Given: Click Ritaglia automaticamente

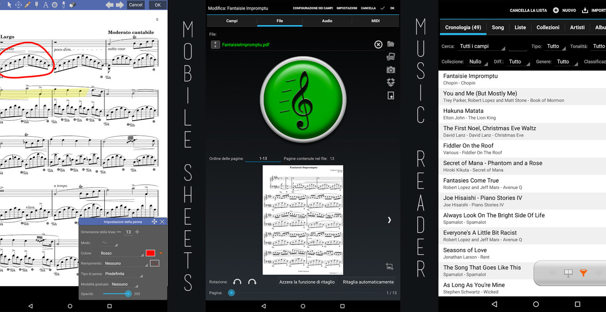Looking at the screenshot, I should click(x=368, y=282).
